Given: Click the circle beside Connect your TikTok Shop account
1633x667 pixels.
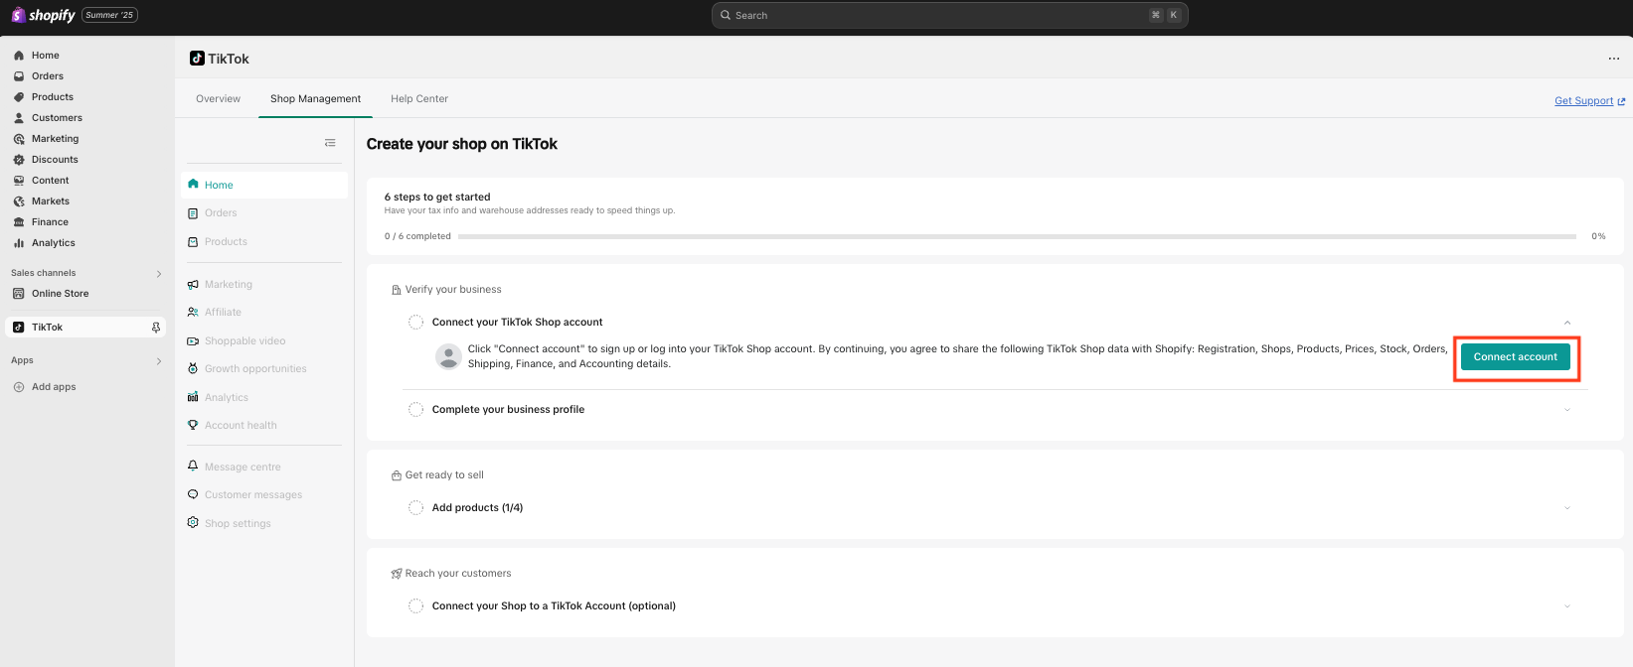Looking at the screenshot, I should tap(416, 323).
